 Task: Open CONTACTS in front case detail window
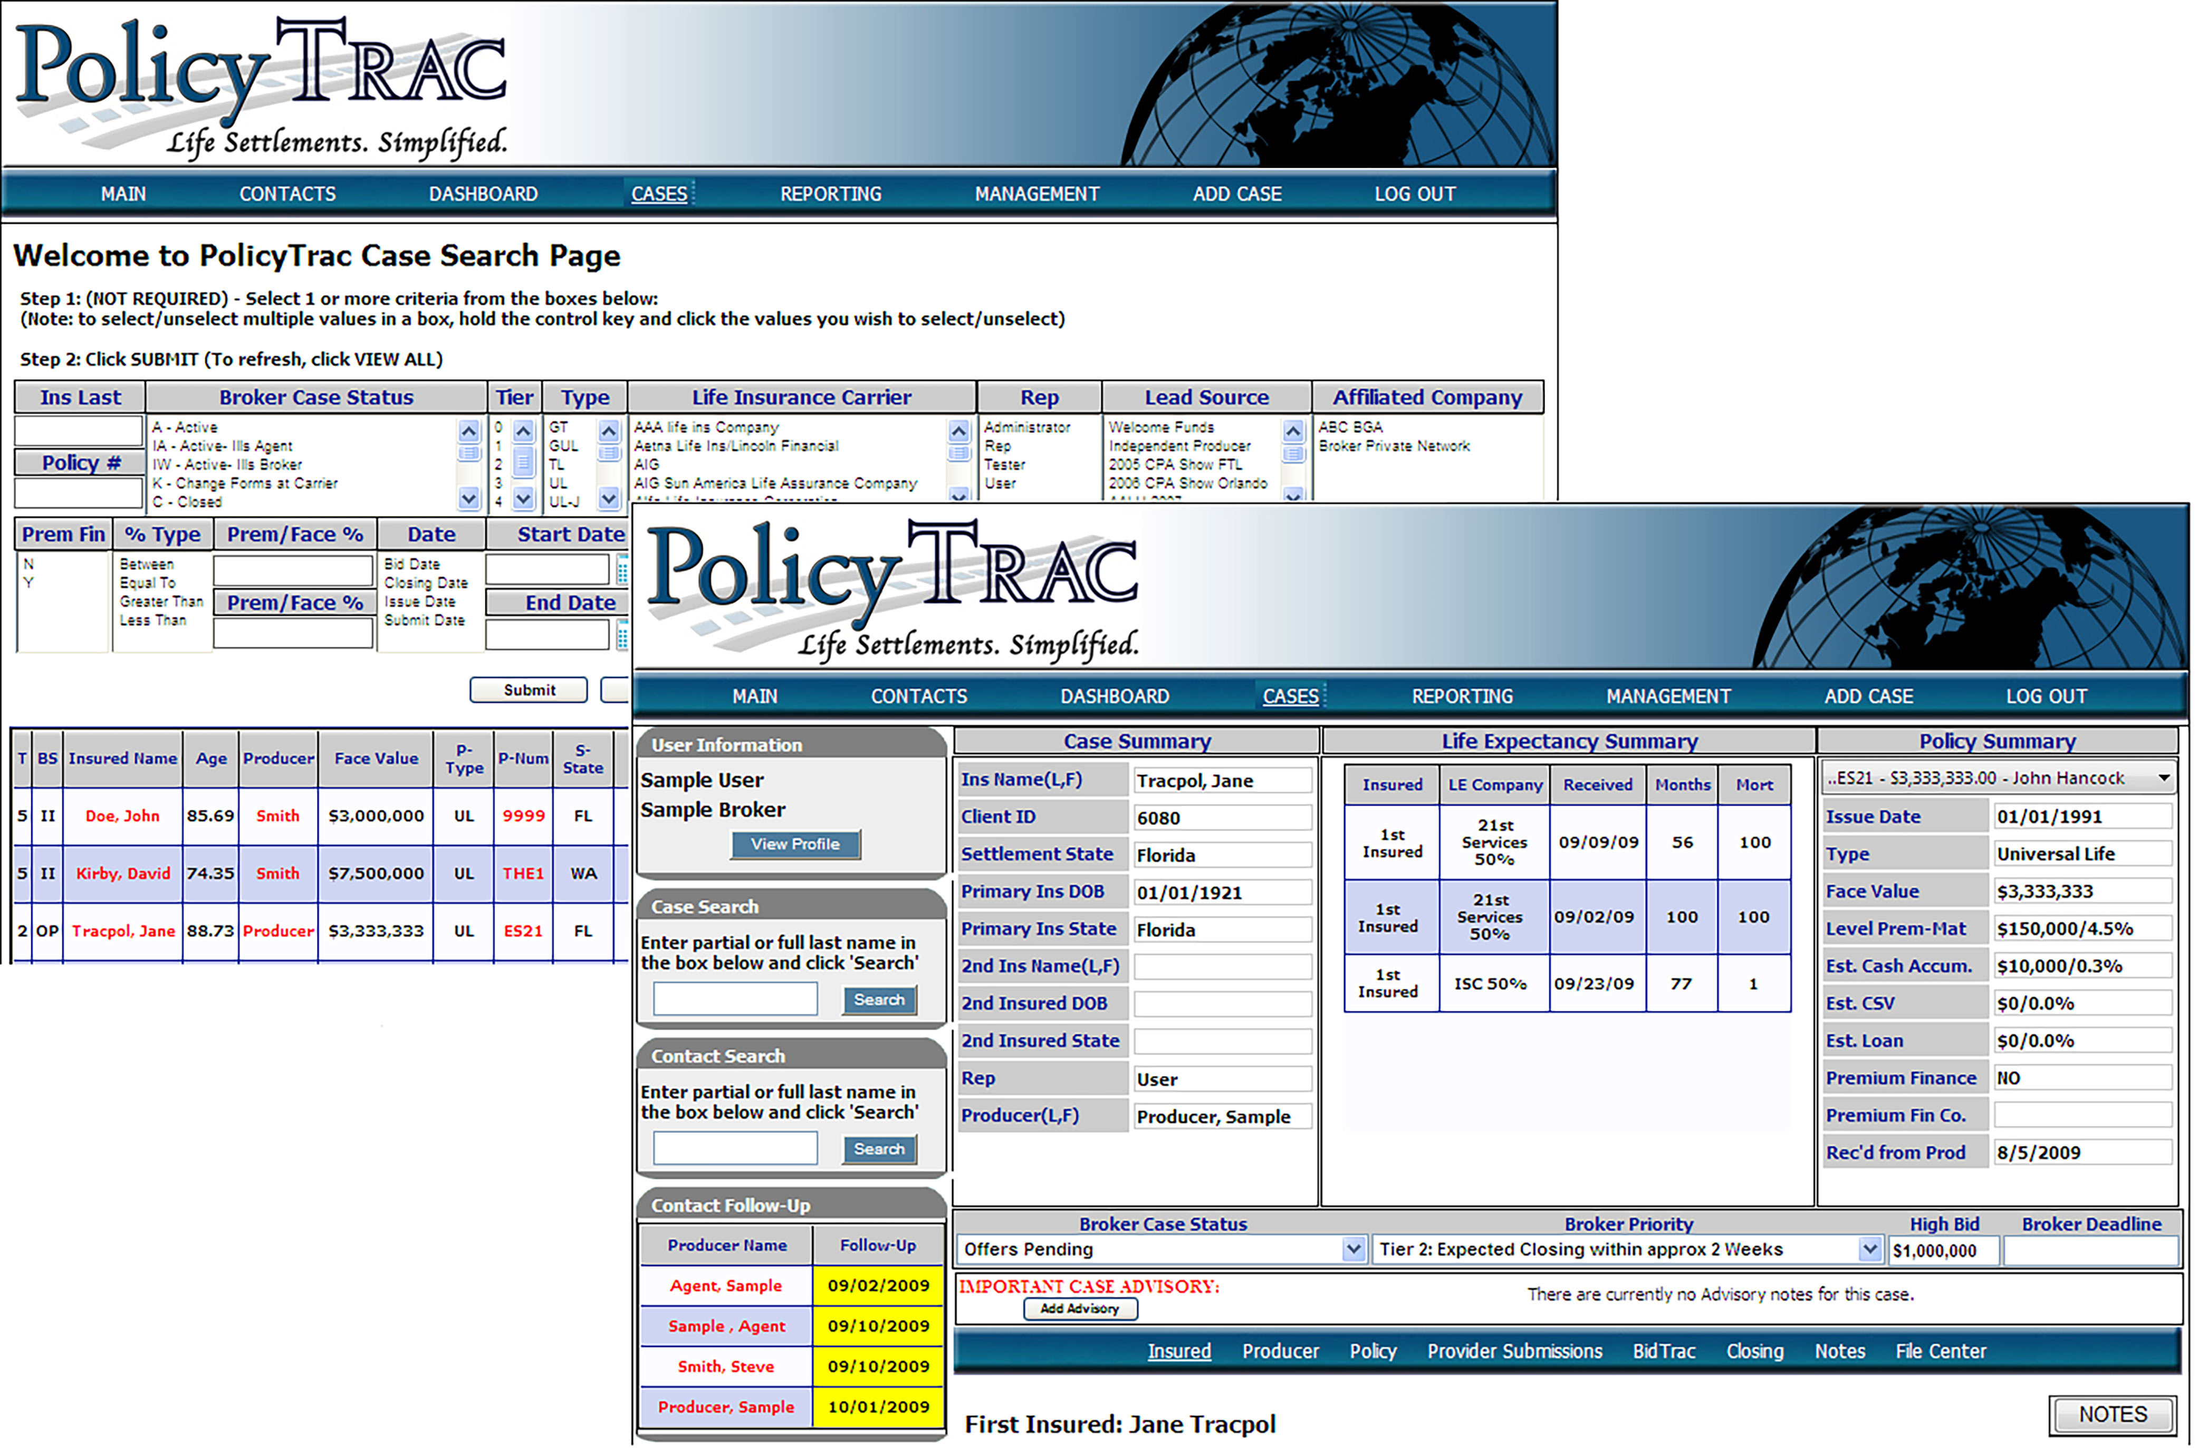919,697
